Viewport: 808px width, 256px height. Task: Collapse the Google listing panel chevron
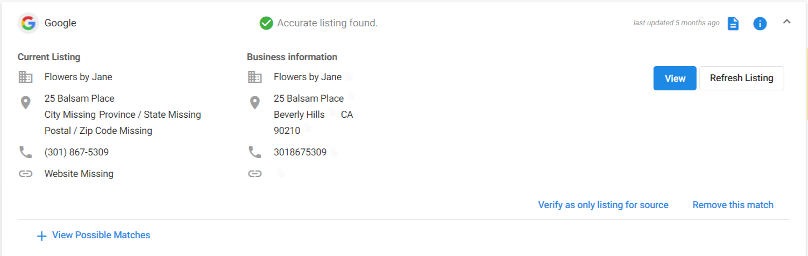click(x=786, y=22)
